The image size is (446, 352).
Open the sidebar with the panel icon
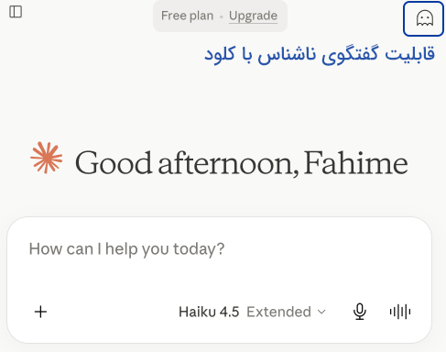(x=16, y=12)
